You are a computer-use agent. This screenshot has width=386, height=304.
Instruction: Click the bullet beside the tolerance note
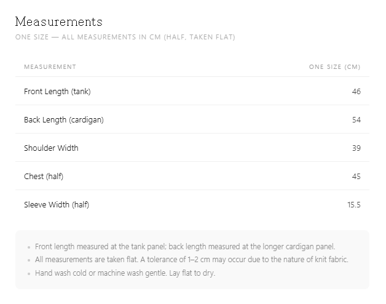click(29, 260)
